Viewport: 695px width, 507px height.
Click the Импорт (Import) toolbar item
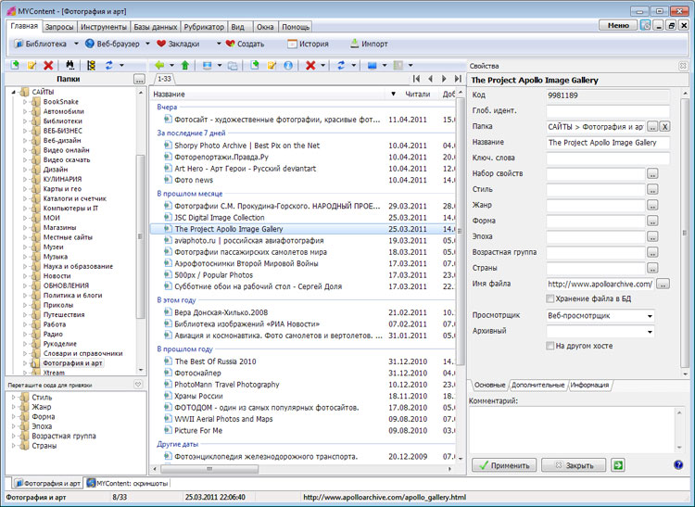(368, 44)
